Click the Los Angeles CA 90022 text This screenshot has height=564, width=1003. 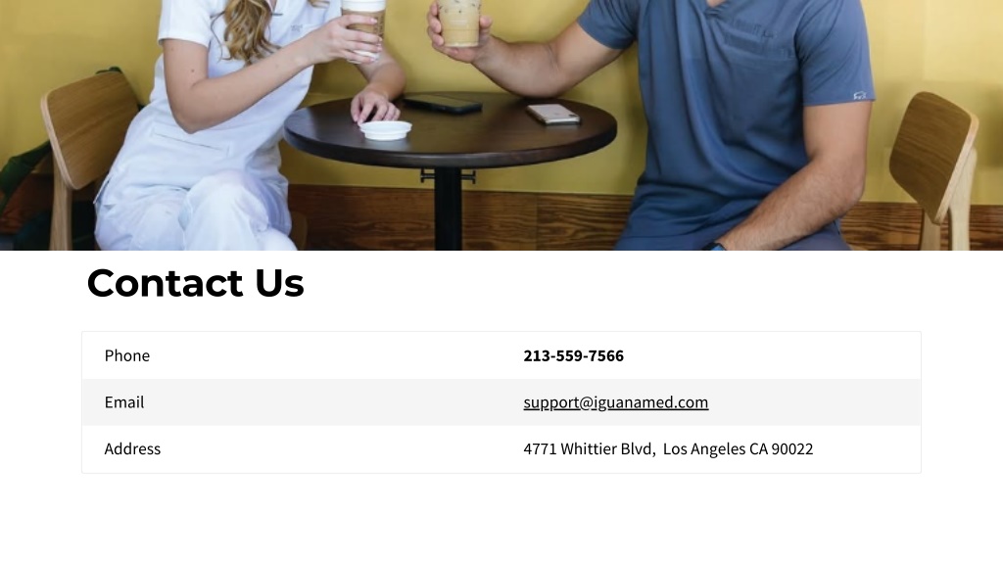pyautogui.click(x=739, y=448)
